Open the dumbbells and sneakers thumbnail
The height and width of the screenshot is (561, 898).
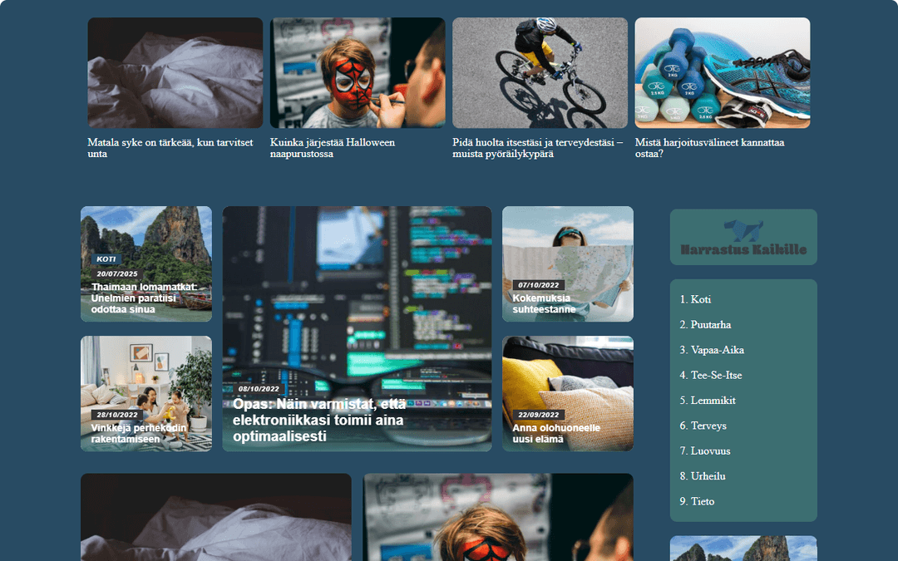pos(723,72)
